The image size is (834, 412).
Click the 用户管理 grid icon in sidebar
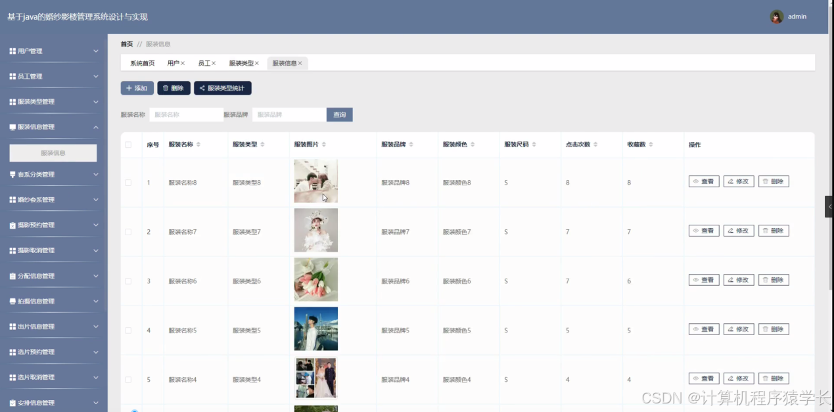[12, 51]
